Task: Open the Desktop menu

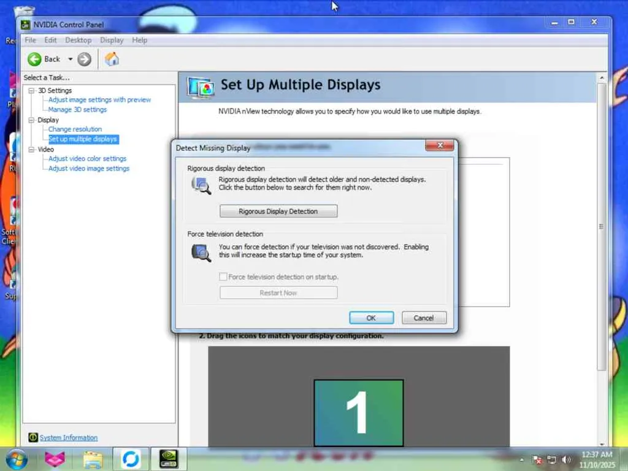Action: [x=78, y=40]
